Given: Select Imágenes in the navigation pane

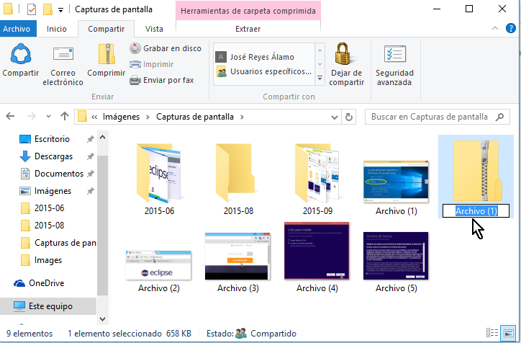Looking at the screenshot, I should [45, 191].
